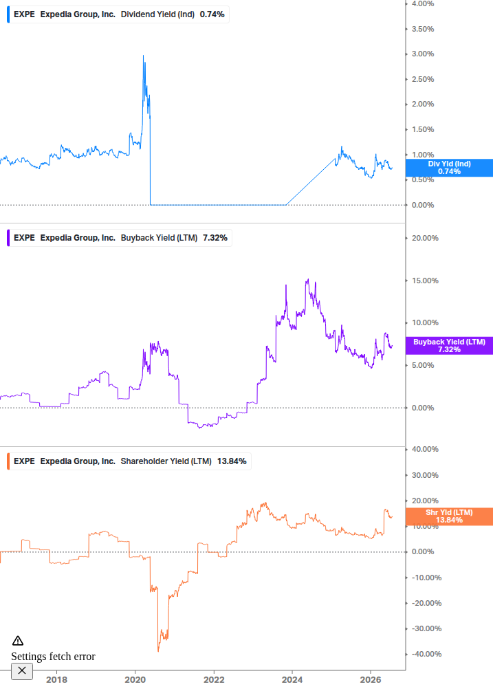Click the orange Shr Yld (LTM) 13.84% axis tag
This screenshot has width=493, height=691.
click(449, 516)
